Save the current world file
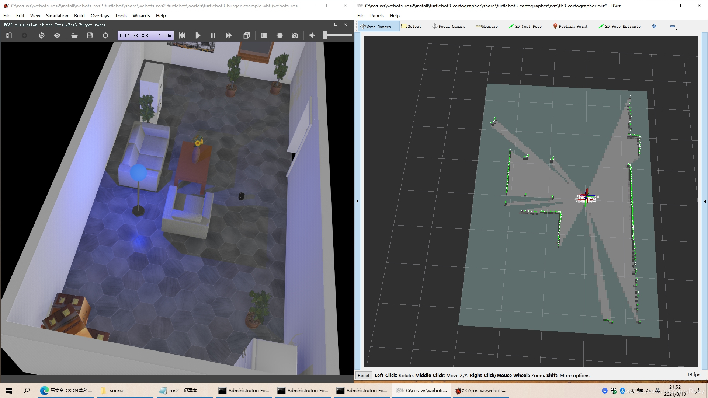This screenshot has width=708, height=398. pyautogui.click(x=90, y=35)
